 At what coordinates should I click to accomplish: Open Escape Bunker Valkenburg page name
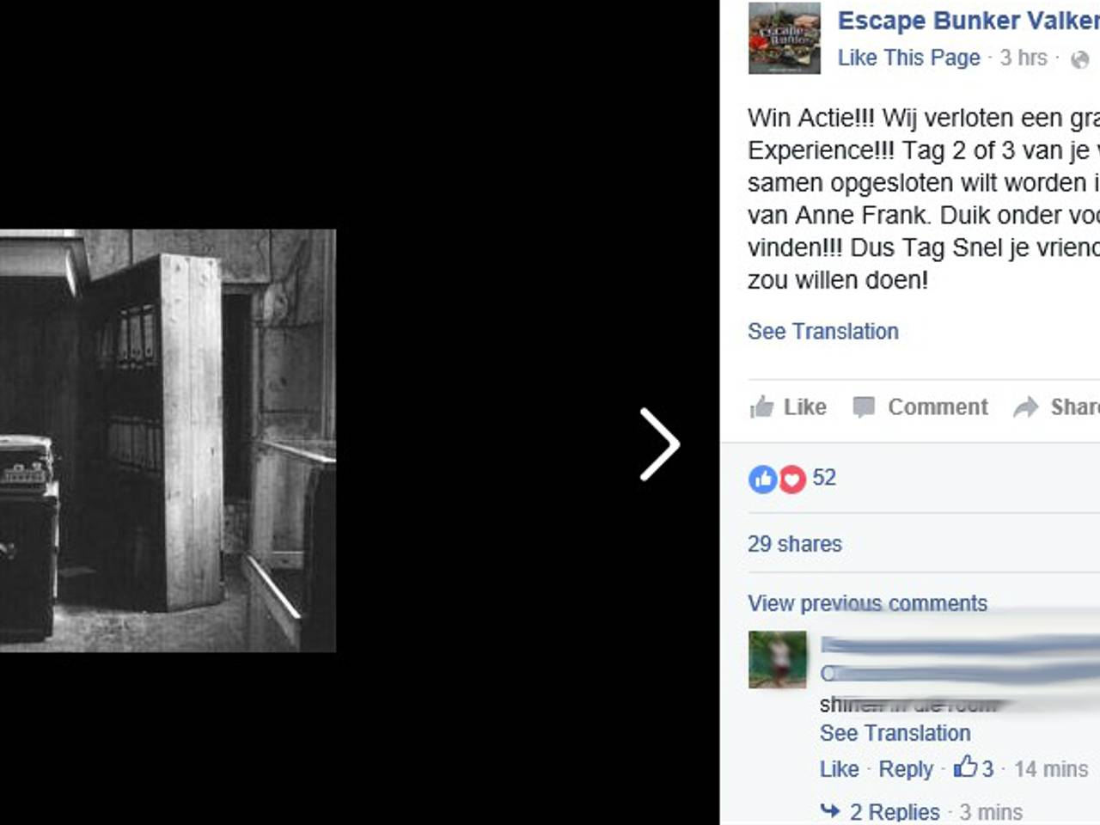969,21
